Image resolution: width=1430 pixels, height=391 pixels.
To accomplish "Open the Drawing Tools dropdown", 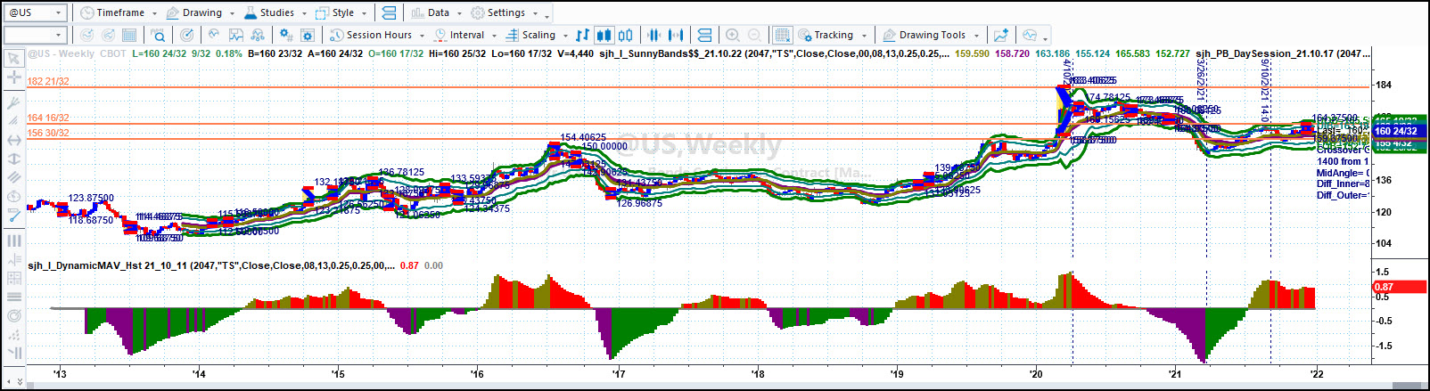I will tap(931, 35).
